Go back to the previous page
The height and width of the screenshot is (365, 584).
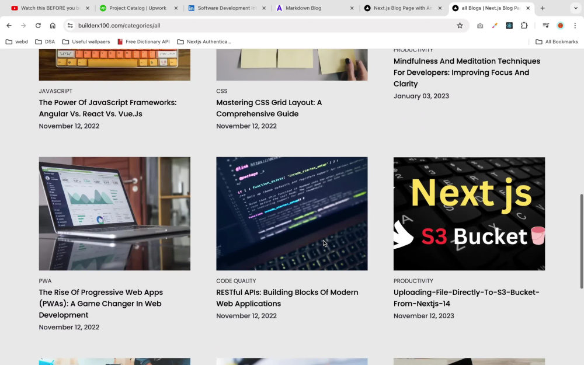[x=9, y=25]
